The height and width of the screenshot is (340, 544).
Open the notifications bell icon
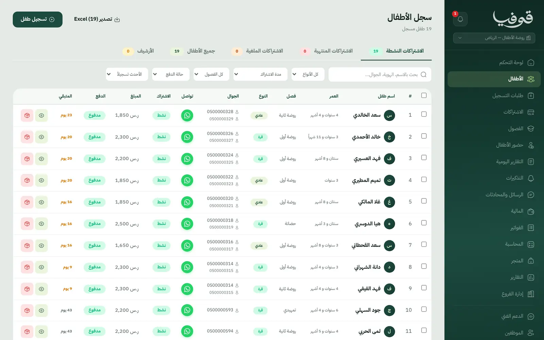pyautogui.click(x=460, y=19)
